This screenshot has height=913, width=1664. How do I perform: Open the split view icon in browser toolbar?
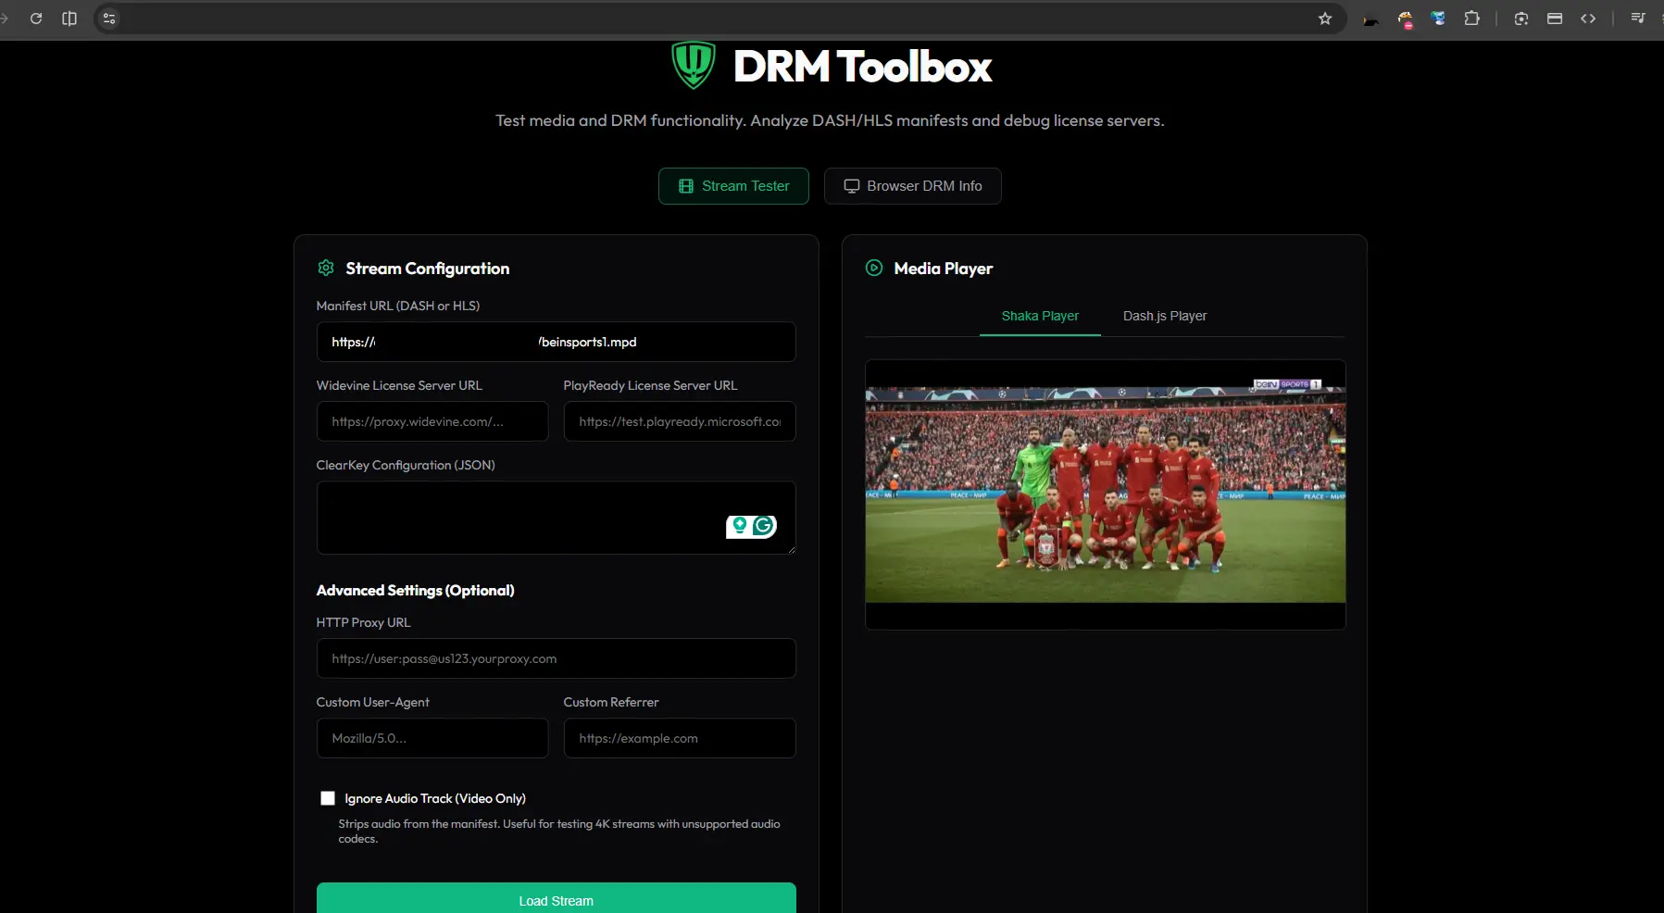click(69, 19)
